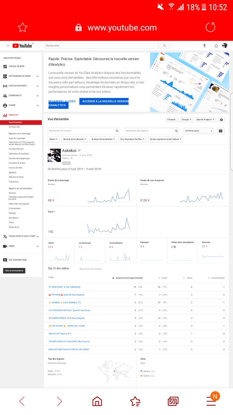Click the Diffusion en direct broadcast icon

[x=5, y=86]
